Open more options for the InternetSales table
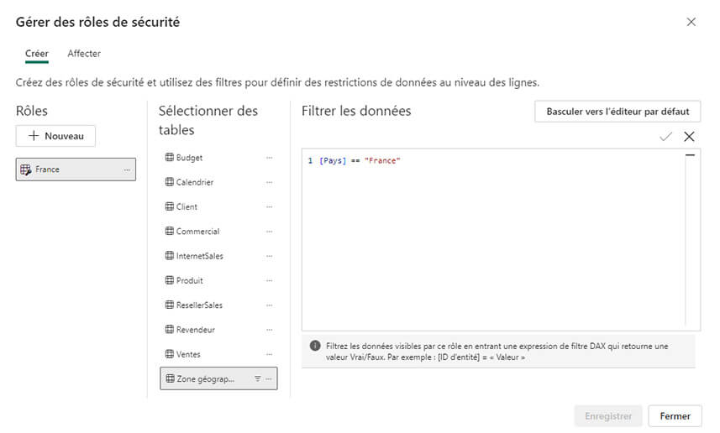The height and width of the screenshot is (433, 720). 269,256
